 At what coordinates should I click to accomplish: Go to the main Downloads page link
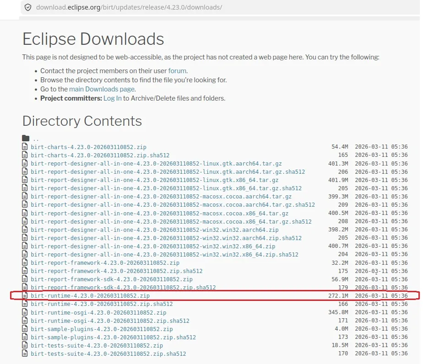point(102,89)
